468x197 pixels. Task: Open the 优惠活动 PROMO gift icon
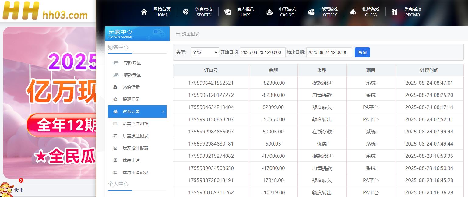click(395, 12)
